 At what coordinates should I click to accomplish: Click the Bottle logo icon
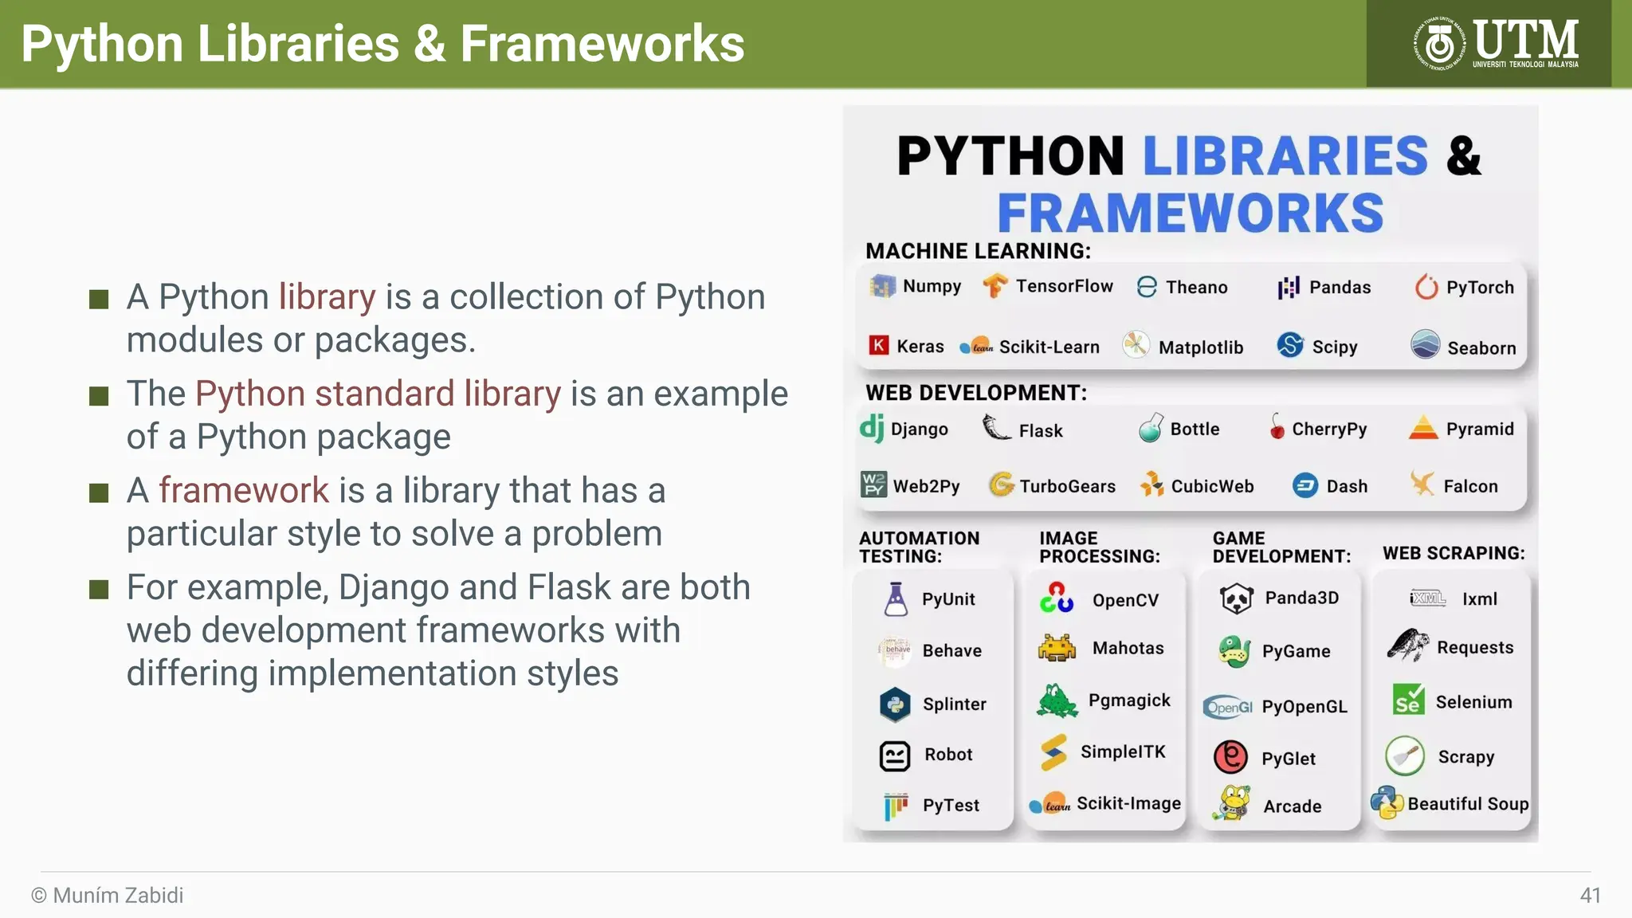[1151, 428]
